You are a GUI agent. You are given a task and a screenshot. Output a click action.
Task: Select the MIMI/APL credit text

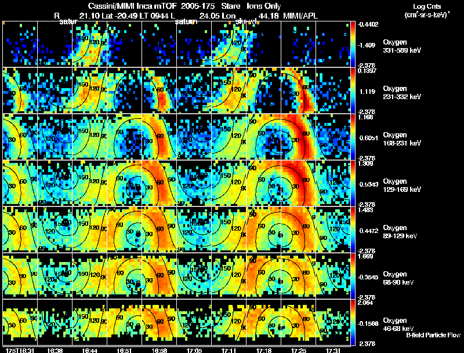click(x=300, y=16)
